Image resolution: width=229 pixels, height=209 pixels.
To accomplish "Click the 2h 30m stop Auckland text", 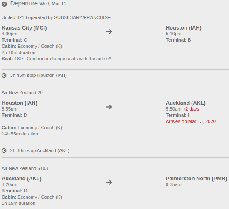I will click(x=40, y=150).
